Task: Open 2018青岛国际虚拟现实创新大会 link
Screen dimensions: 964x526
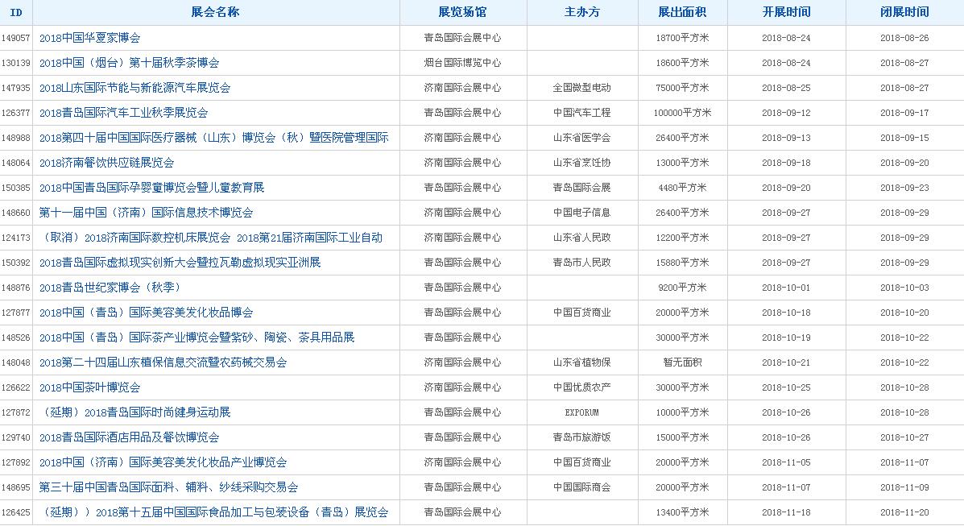Action: (x=180, y=263)
